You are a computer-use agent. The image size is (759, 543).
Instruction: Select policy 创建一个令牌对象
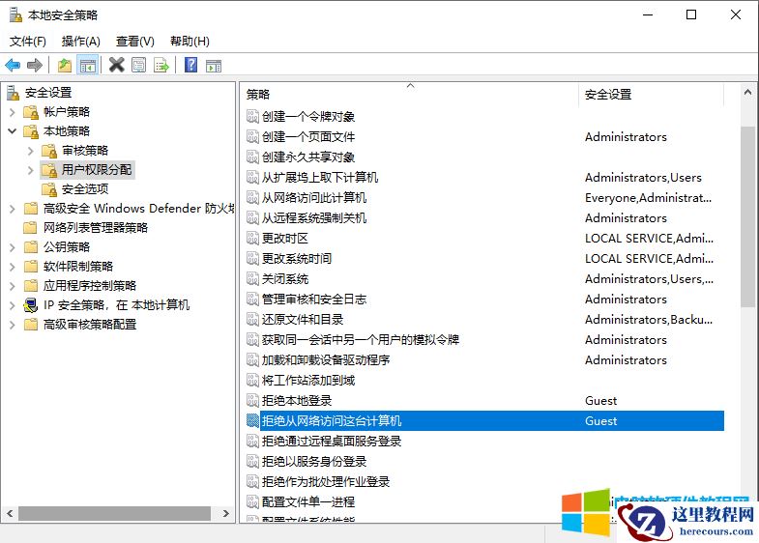click(308, 117)
